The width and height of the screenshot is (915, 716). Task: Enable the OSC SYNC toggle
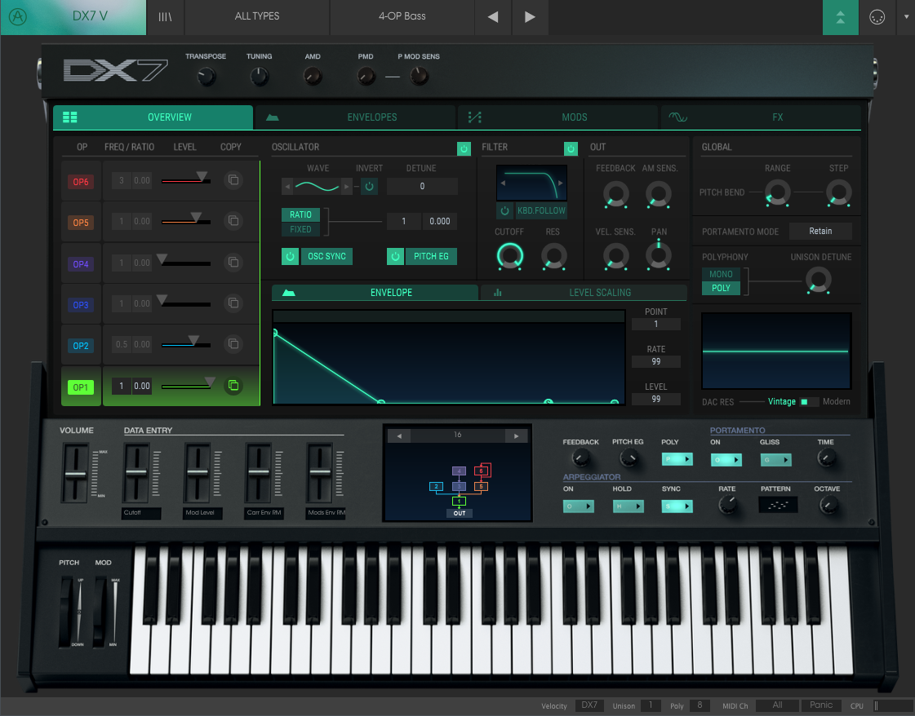(x=290, y=256)
